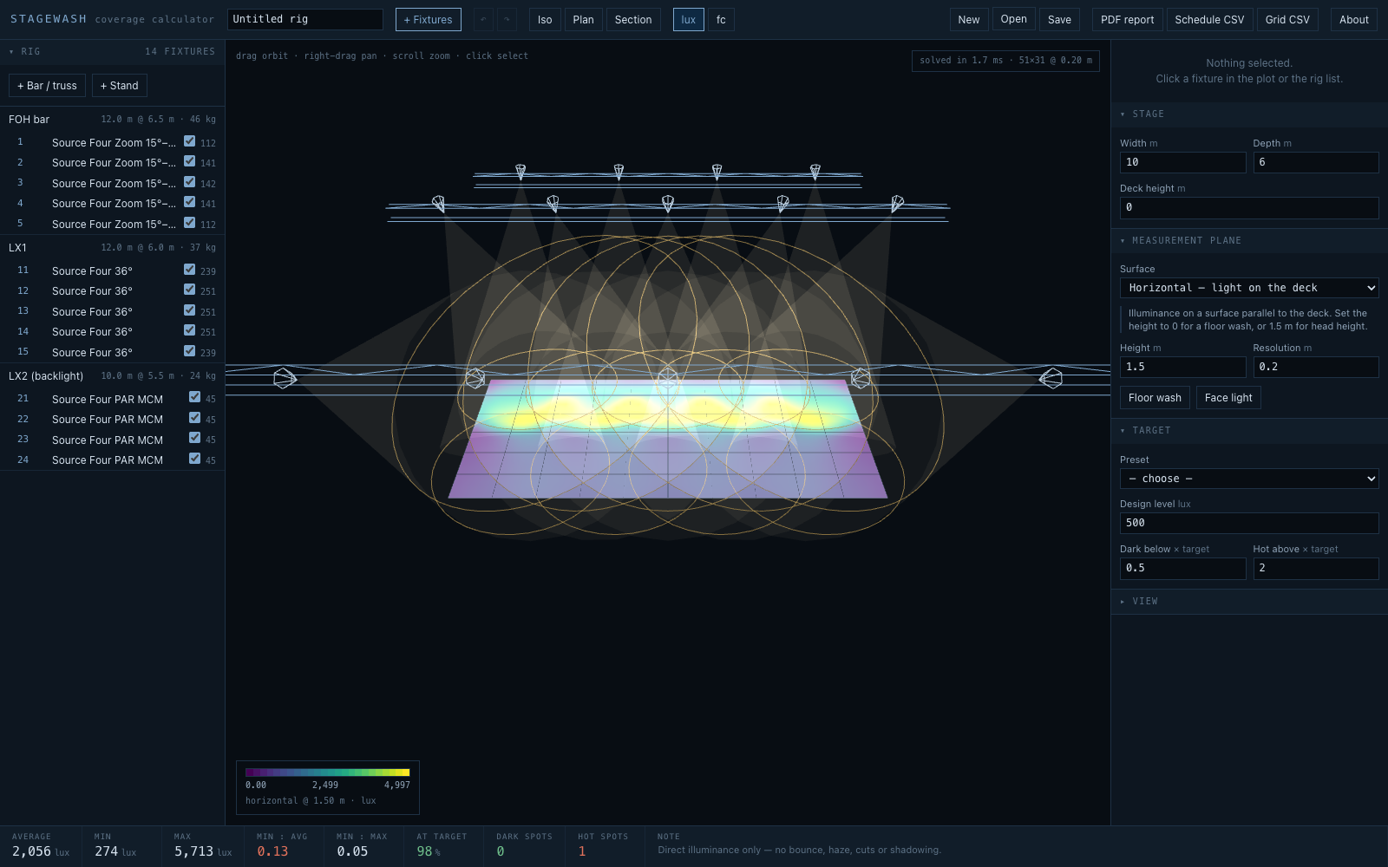The image size is (1388, 867).
Task: Uncheck fixture 1 Source Four Zoom checkbox
Action: coord(189,141)
